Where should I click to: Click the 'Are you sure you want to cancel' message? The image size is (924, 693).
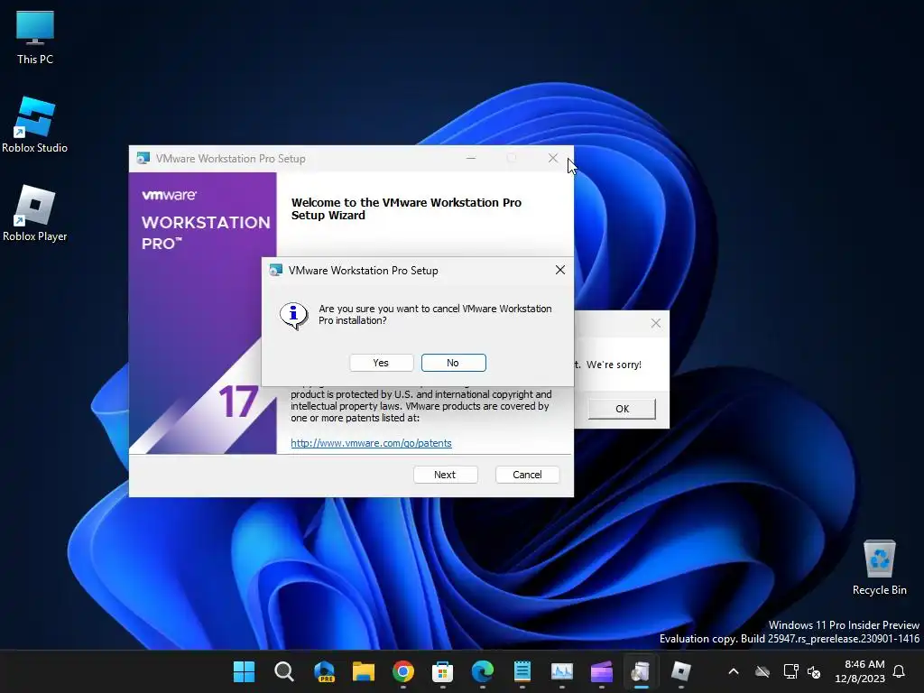point(435,315)
